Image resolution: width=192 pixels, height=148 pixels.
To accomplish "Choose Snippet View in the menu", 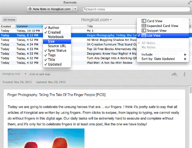I will coord(163,30).
